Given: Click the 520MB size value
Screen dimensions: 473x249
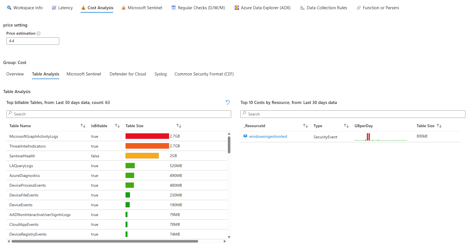Looking at the screenshot, I should 176,166.
